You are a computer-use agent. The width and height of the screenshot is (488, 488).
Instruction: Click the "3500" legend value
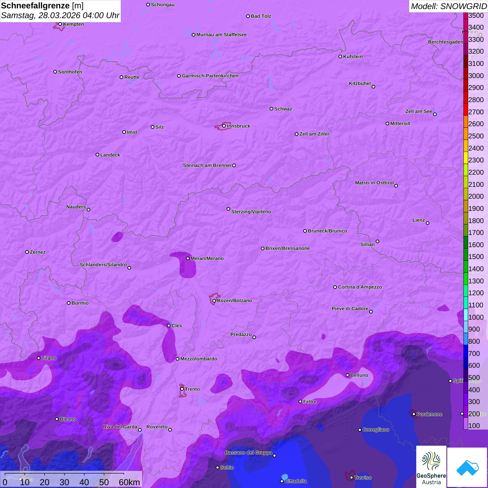[476, 15]
